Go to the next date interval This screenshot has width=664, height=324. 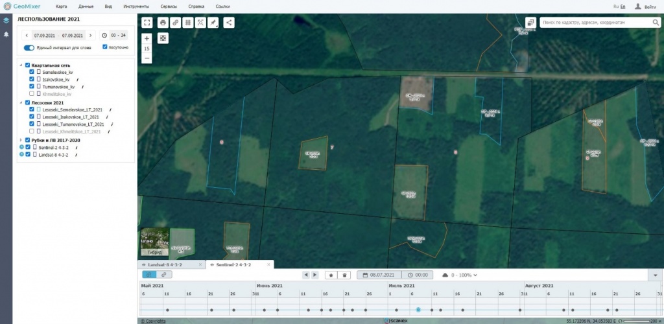(90, 36)
